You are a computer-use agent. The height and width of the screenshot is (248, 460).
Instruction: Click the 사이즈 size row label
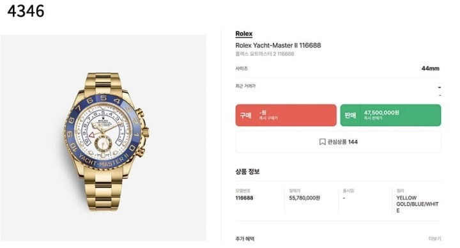coord(241,68)
